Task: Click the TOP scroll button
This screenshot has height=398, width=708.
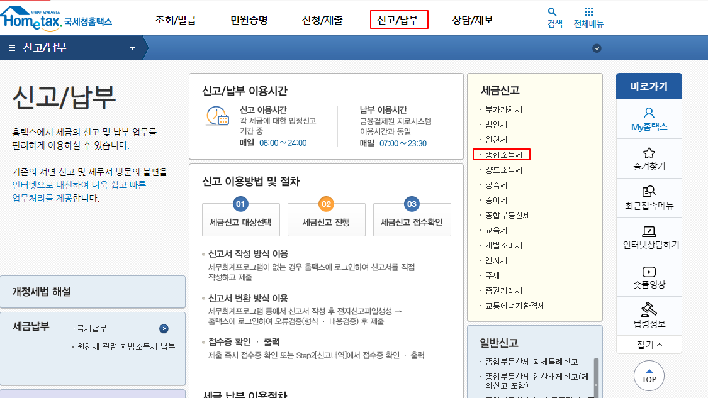Action: point(649,375)
